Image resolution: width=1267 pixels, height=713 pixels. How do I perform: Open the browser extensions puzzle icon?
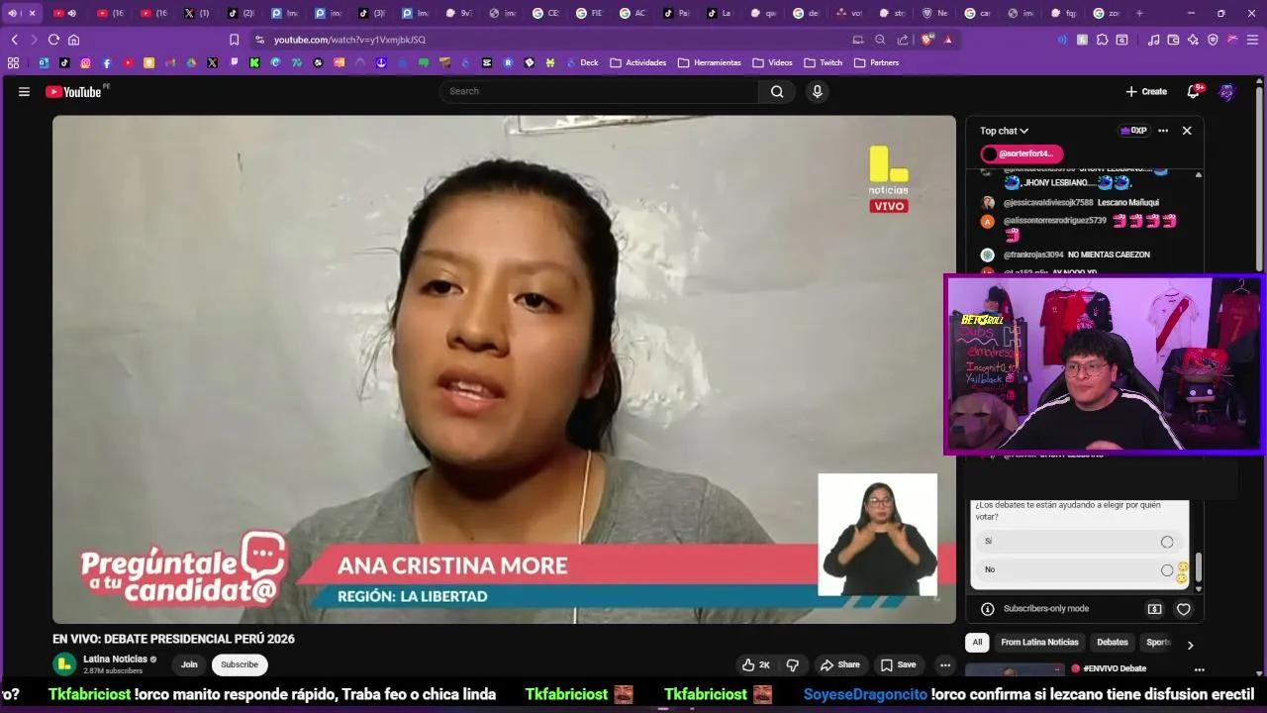[1102, 40]
